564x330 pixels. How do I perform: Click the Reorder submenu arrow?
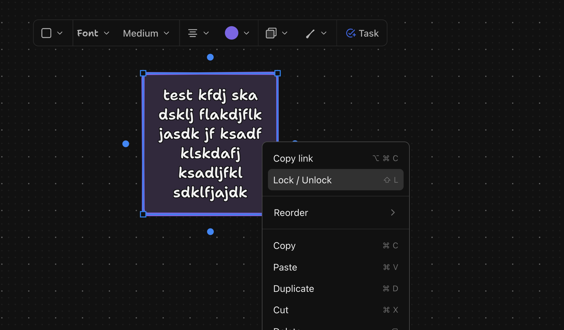393,213
